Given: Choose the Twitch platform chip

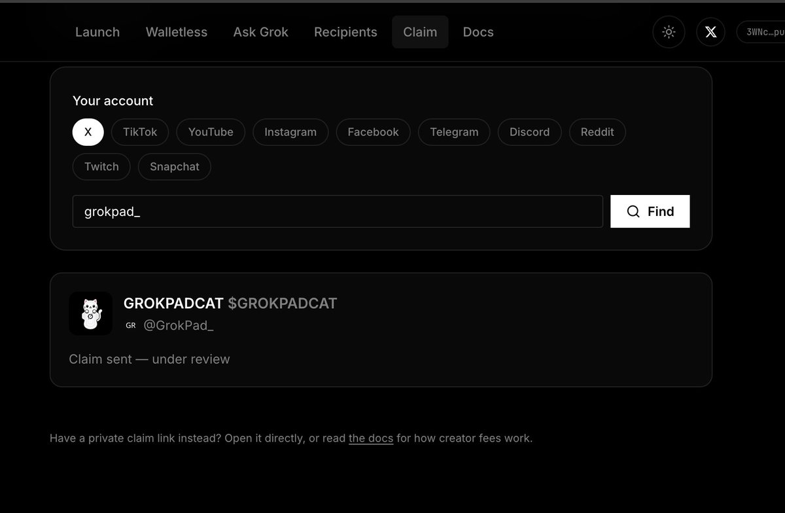Looking at the screenshot, I should click(101, 167).
